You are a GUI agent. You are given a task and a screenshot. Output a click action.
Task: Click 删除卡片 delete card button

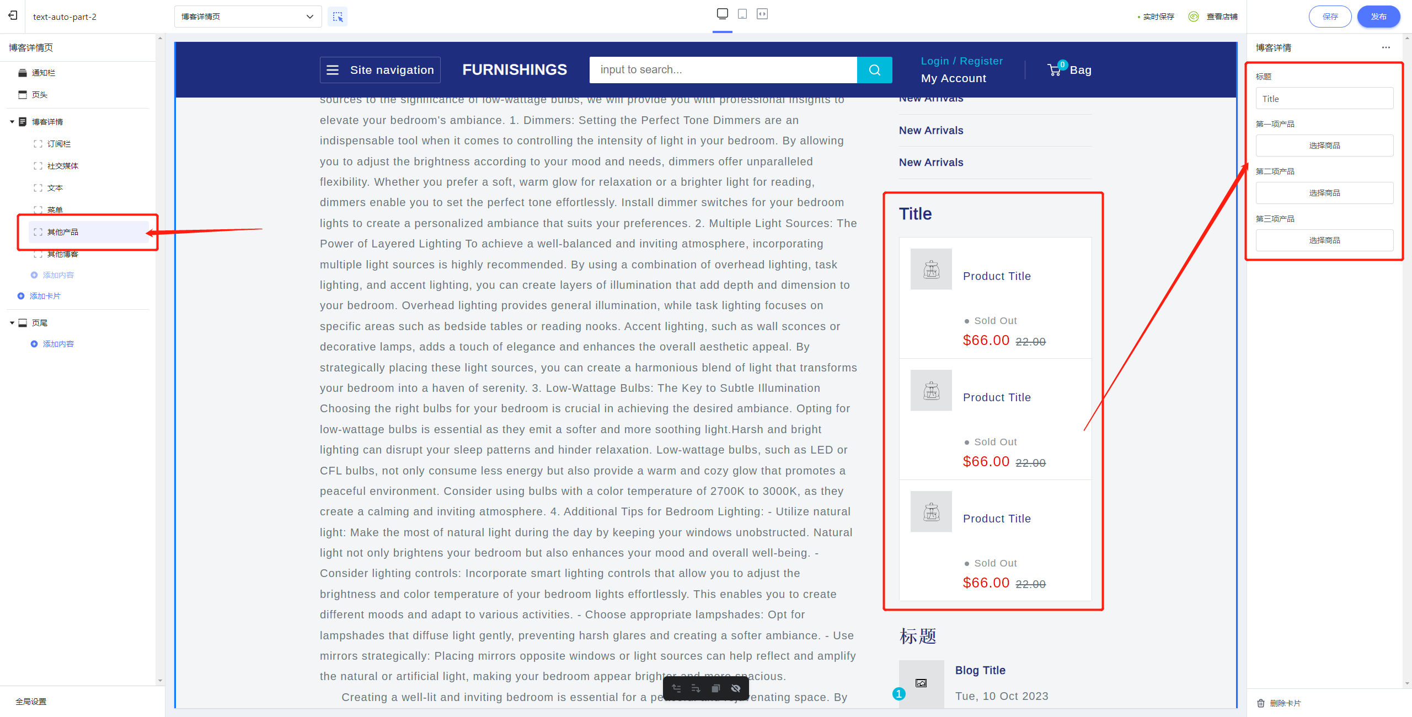[x=1279, y=703]
